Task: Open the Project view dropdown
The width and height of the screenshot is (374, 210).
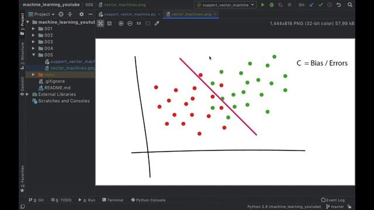Action: tap(41, 14)
